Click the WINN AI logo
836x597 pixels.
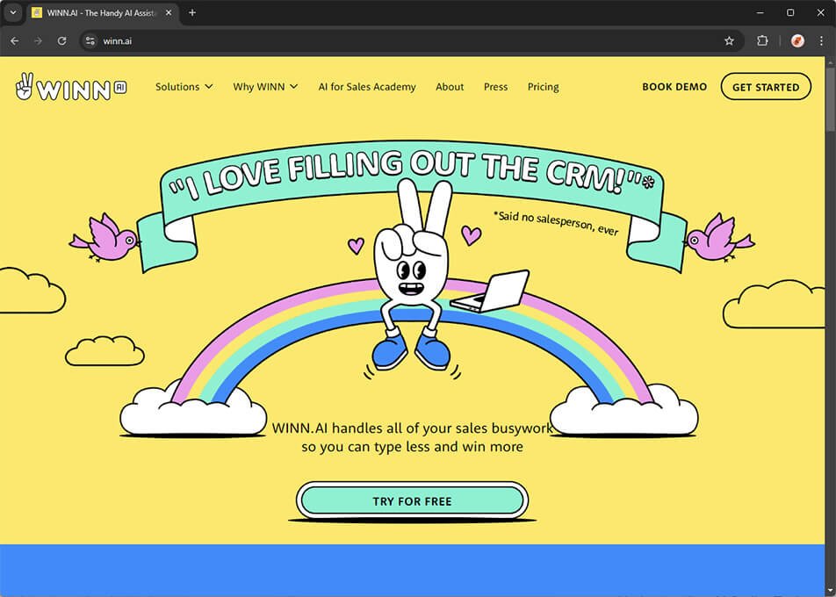(71, 87)
